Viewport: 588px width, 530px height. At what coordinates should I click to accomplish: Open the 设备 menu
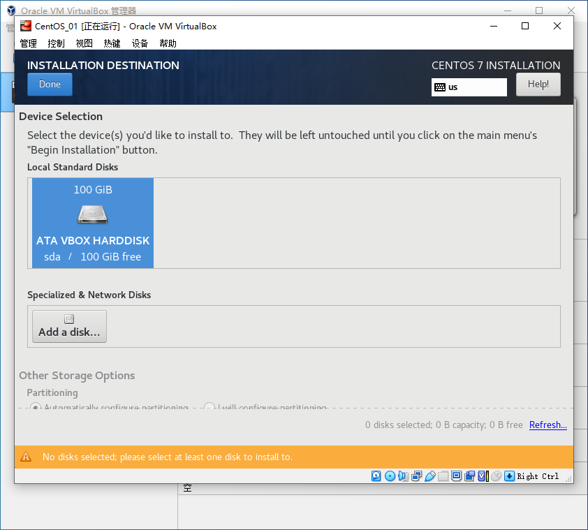point(140,43)
